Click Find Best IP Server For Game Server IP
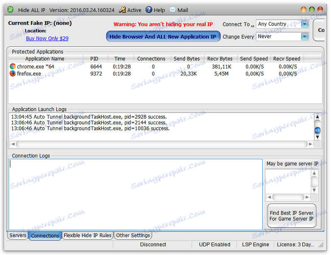The width and height of the screenshot is (331, 255). (292, 216)
